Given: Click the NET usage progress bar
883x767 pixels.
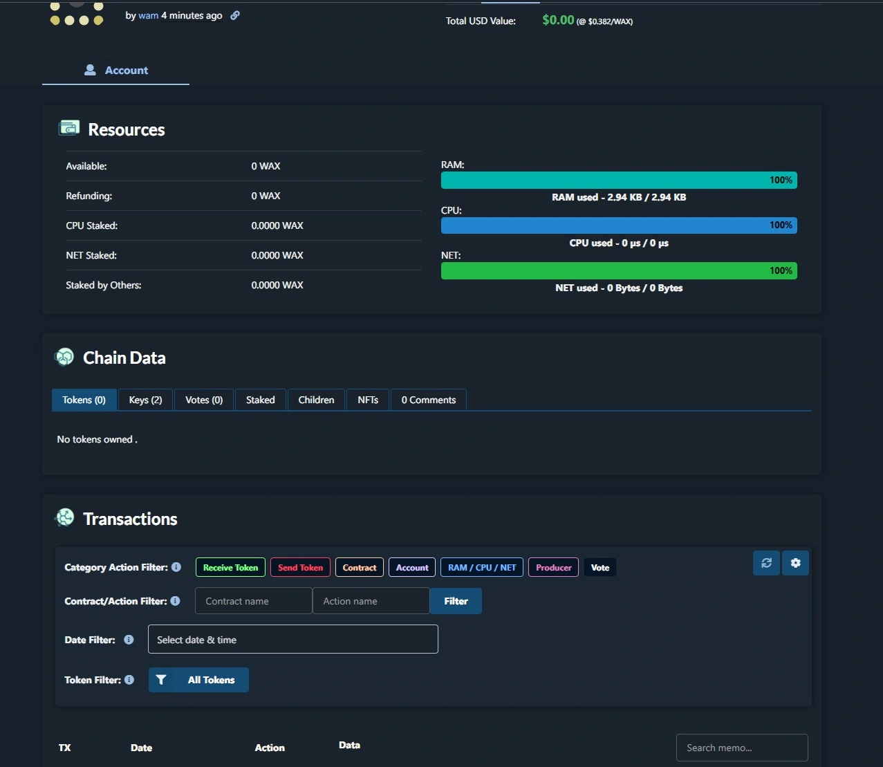Looking at the screenshot, I should [x=619, y=270].
